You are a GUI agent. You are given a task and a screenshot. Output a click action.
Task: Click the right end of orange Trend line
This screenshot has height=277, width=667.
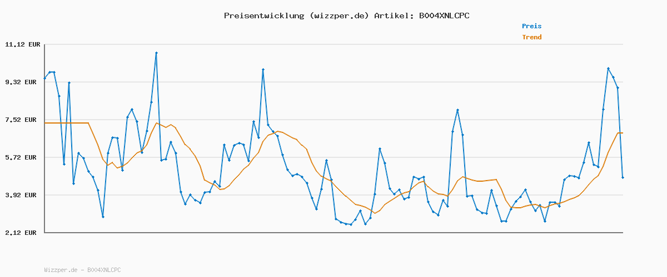[622, 133]
